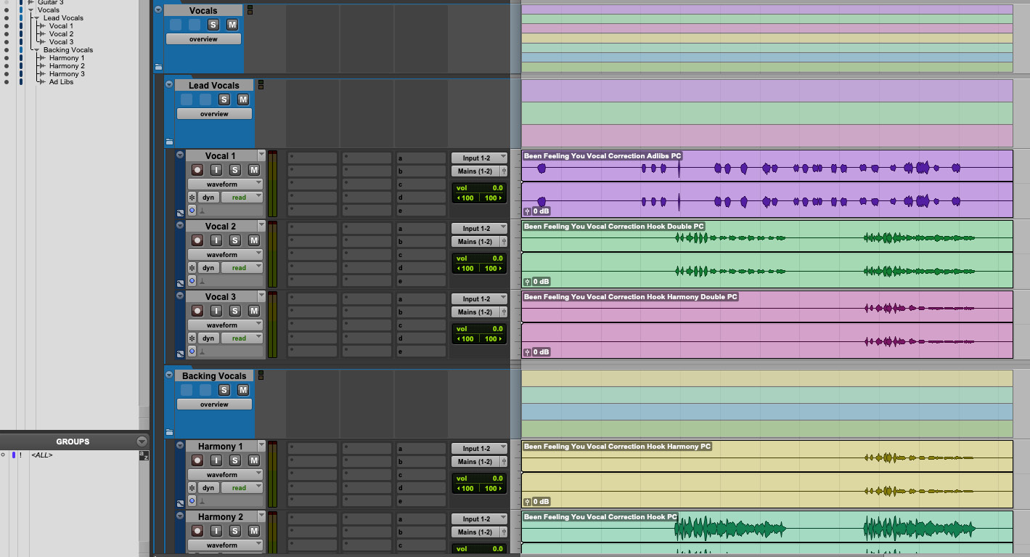Click the Elastic Audio icon on Vocal 1
This screenshot has width=1030, height=557.
click(x=203, y=211)
